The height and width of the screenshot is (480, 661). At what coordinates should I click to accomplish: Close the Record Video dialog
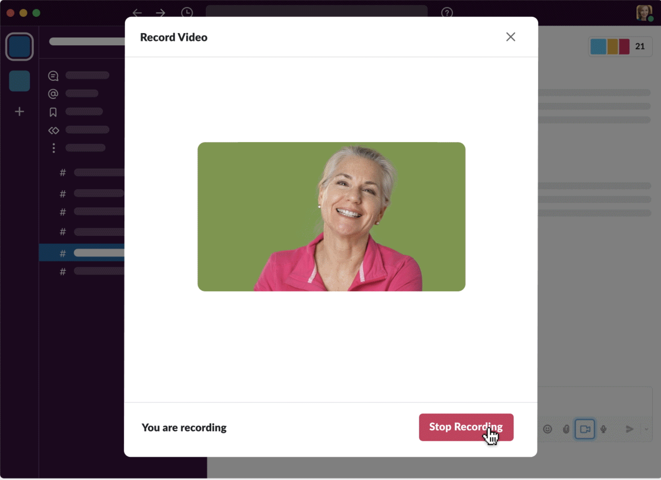pos(510,37)
